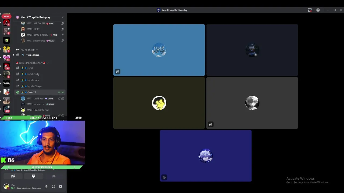Click voice user mr.narcos
Image resolution: width=344 pixels, height=193 pixels.
tap(42, 104)
